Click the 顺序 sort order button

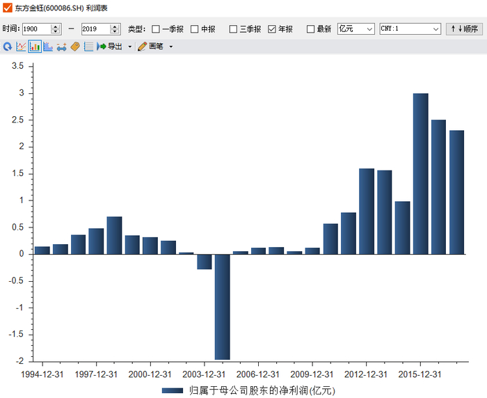(464, 29)
